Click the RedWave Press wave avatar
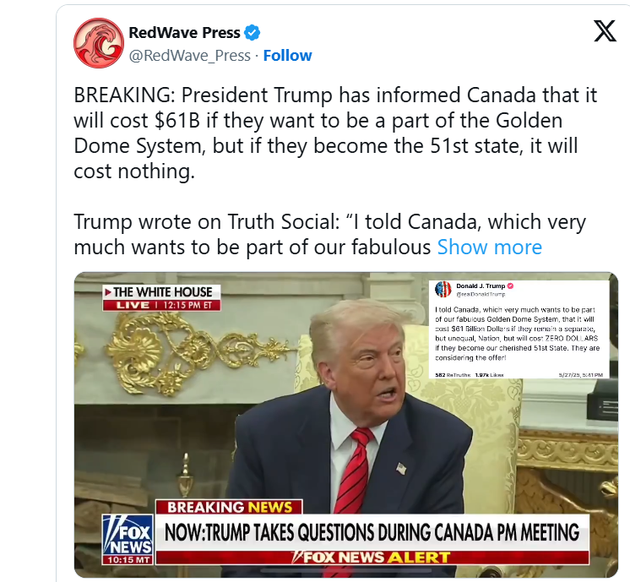 click(x=99, y=43)
